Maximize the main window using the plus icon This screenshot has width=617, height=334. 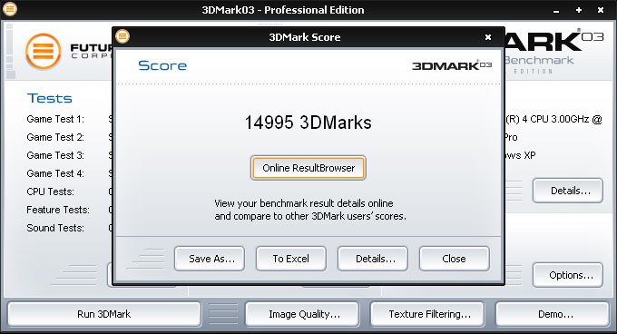[579, 10]
